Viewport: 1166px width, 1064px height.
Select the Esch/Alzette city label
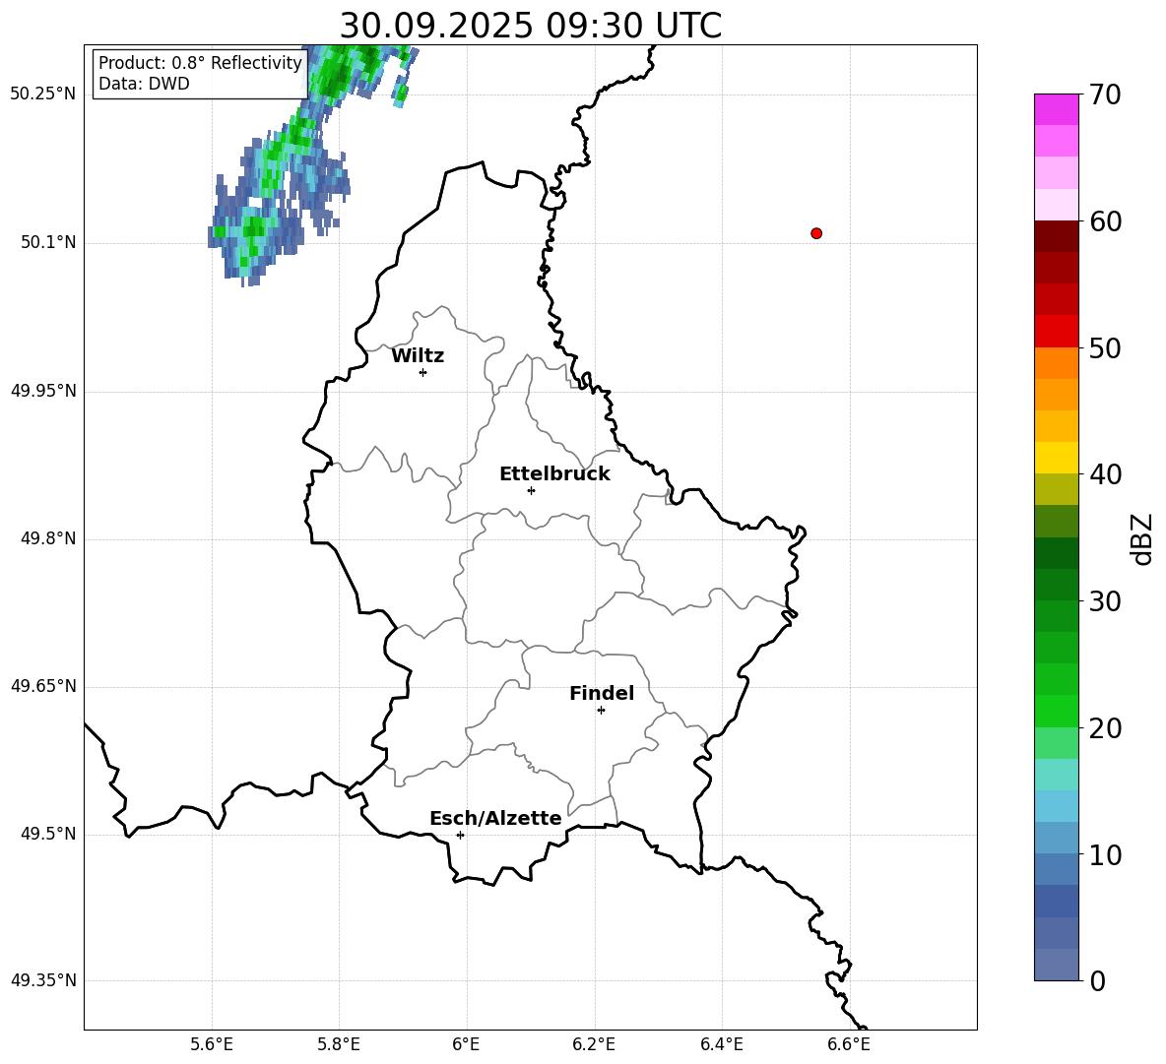(x=495, y=818)
